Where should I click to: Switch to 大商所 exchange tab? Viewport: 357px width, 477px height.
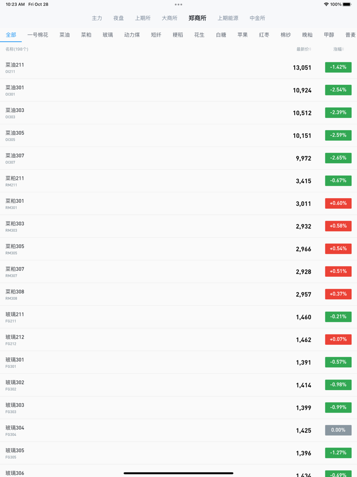point(169,18)
